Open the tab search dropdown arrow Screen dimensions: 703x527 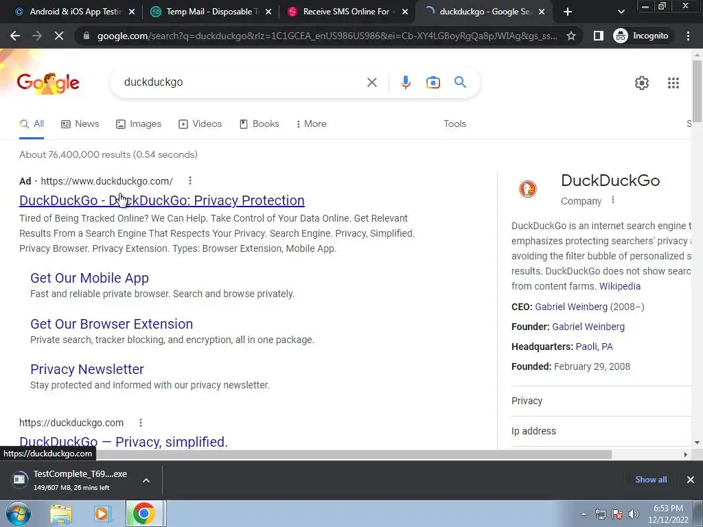[621, 12]
